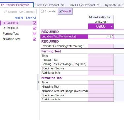This screenshot has width=124, height=120.
Task: Select Nitrazine Test in the sidebar list
Action: pyautogui.click(x=11, y=39)
